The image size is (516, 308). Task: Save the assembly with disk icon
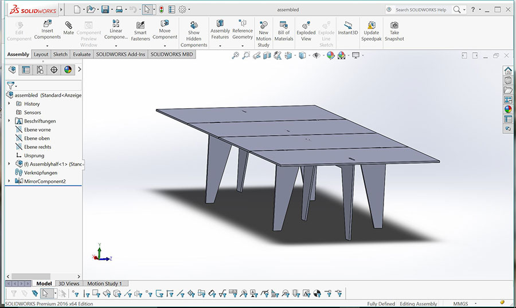pyautogui.click(x=105, y=10)
